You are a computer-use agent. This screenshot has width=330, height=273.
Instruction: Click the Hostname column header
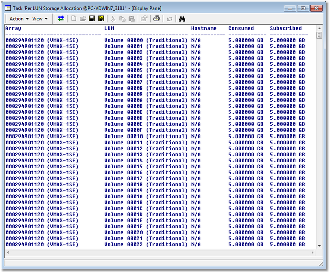pyautogui.click(x=204, y=28)
